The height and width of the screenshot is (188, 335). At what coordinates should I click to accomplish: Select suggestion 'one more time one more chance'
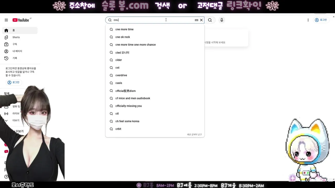(155, 45)
